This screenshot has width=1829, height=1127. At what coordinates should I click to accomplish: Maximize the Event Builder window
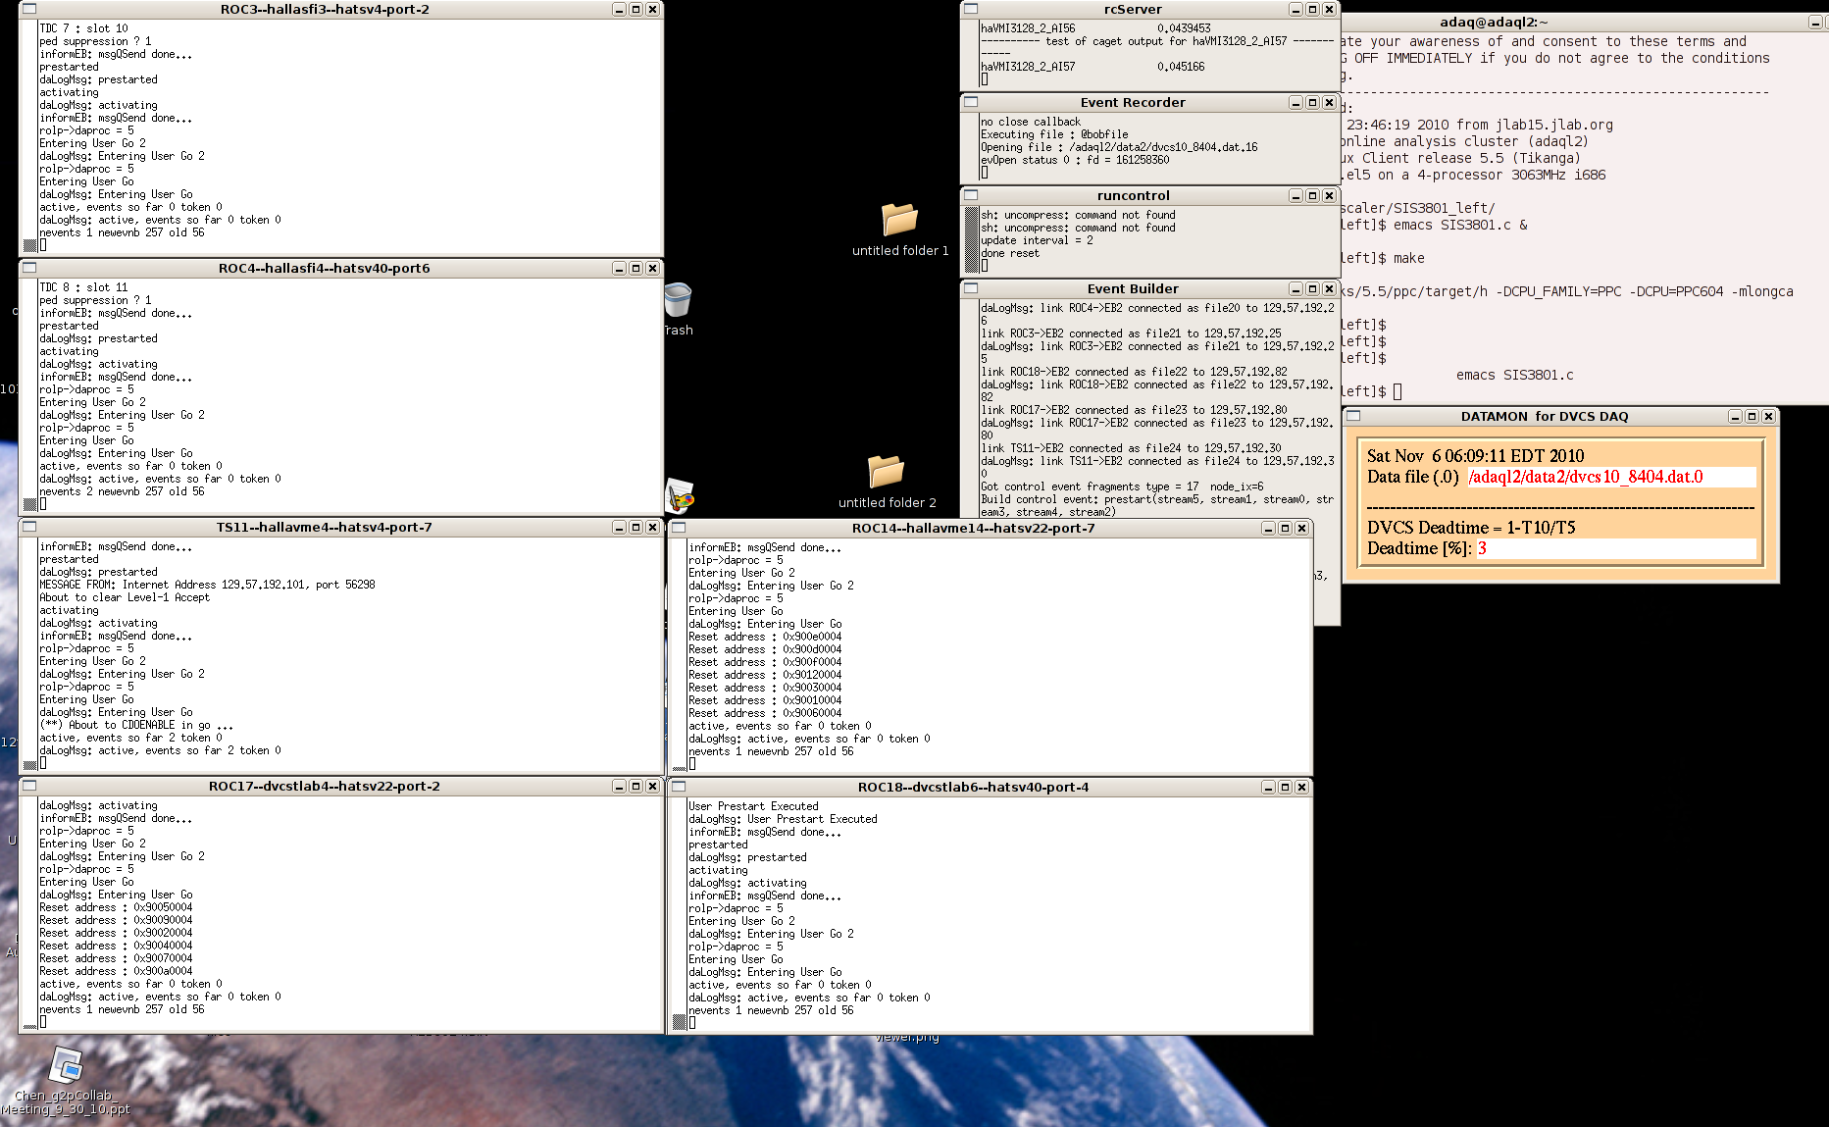pos(1312,288)
